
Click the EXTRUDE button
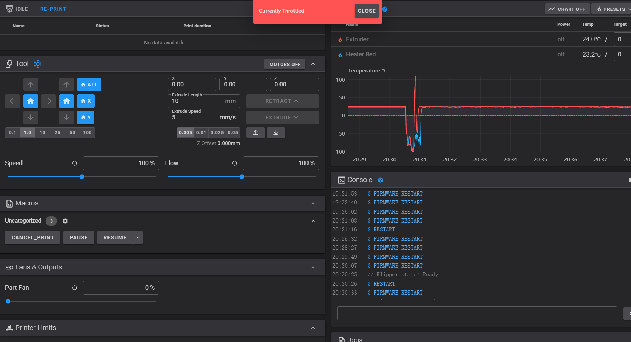tap(283, 117)
